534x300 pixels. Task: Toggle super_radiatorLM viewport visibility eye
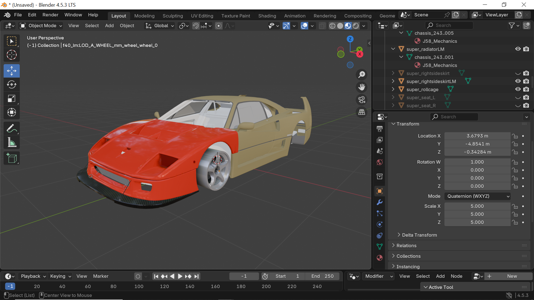(x=518, y=49)
